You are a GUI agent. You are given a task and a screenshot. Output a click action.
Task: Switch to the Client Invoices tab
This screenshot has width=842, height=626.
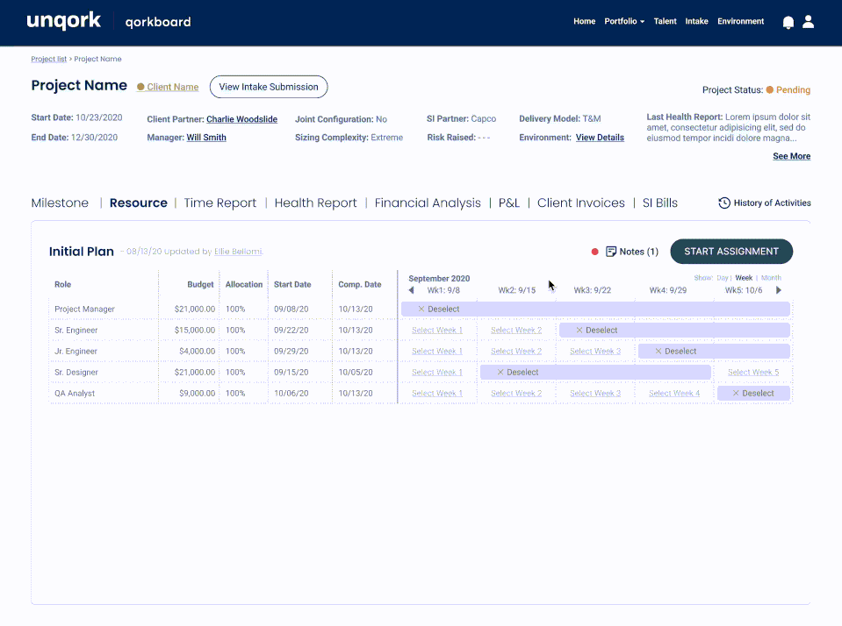[x=581, y=203]
